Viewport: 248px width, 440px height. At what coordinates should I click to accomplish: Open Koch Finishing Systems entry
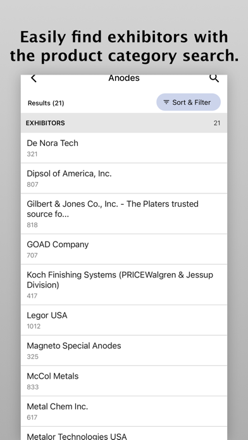point(124,284)
